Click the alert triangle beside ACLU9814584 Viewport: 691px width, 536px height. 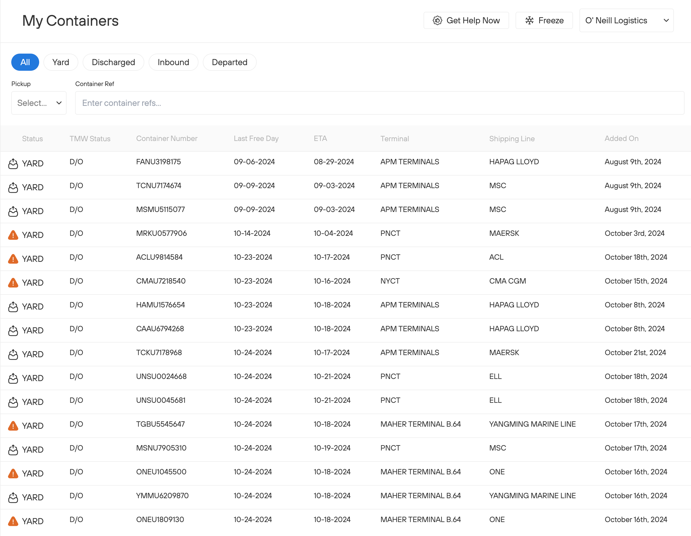[x=13, y=259]
